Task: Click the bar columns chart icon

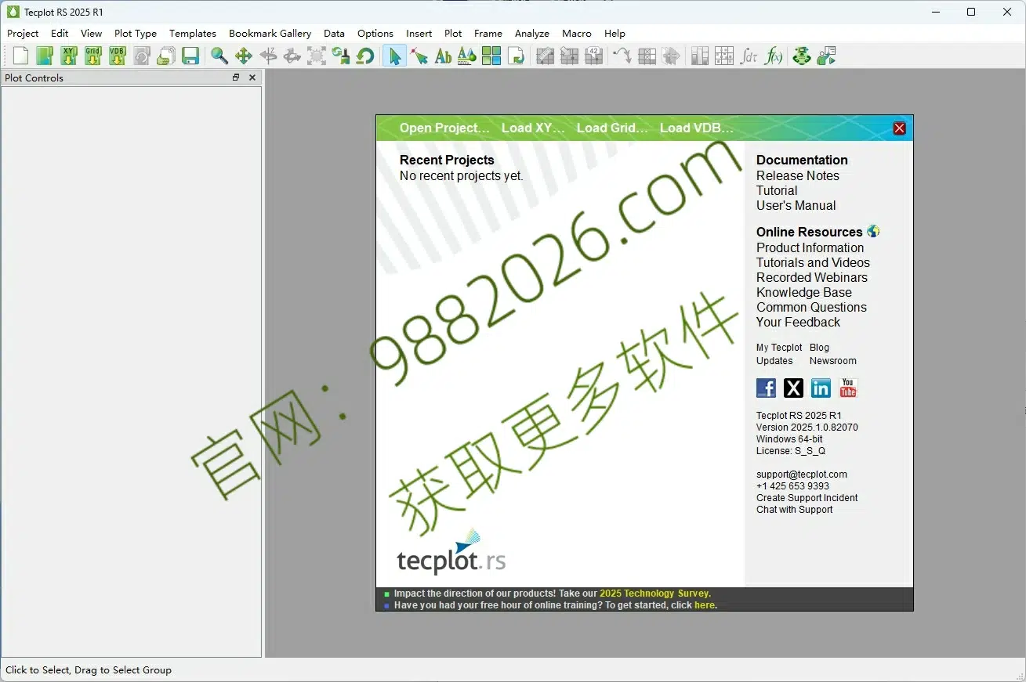Action: [x=700, y=56]
